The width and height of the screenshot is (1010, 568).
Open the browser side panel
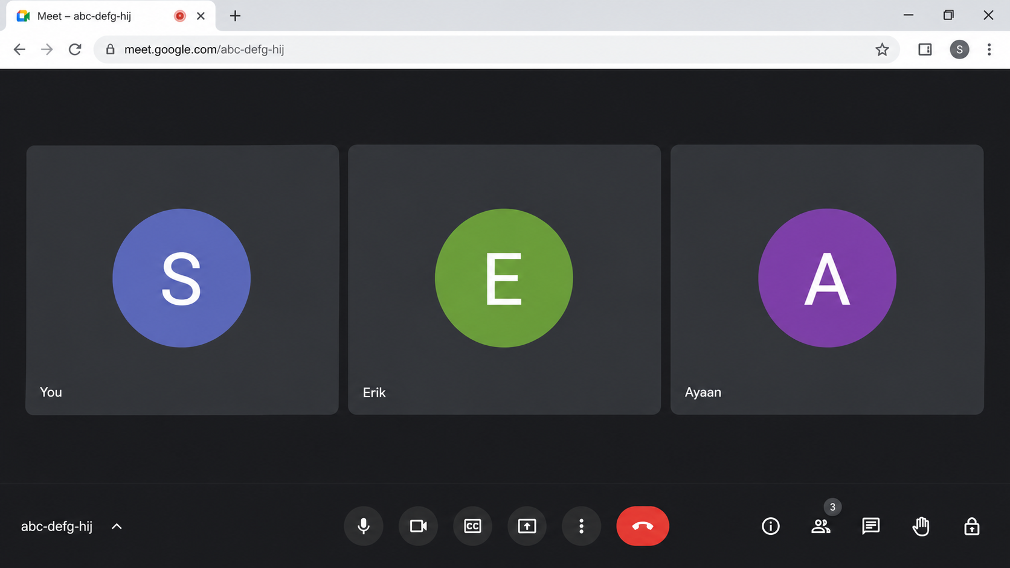coord(925,49)
